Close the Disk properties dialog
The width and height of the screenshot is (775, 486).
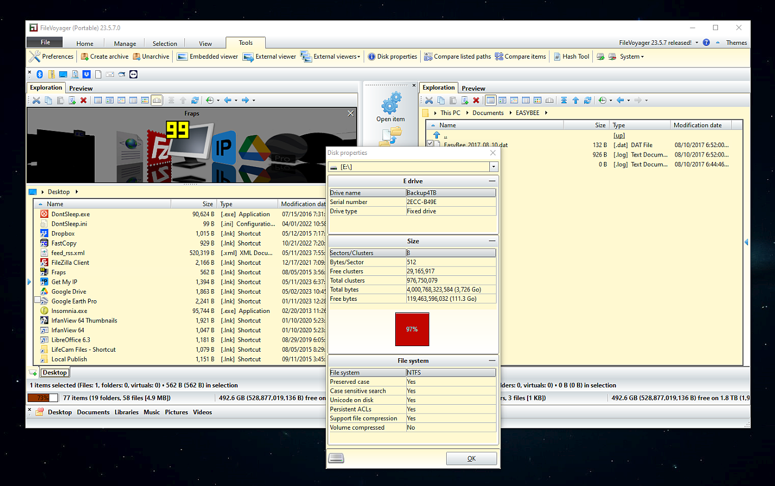pos(493,153)
